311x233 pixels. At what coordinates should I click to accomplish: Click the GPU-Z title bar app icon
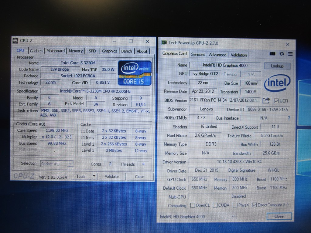[x=164, y=42]
